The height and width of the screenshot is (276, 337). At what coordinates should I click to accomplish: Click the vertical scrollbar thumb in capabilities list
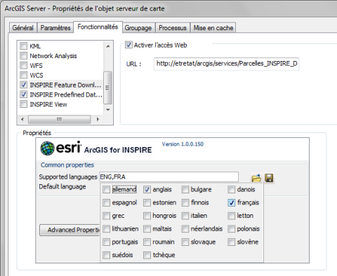pos(107,88)
